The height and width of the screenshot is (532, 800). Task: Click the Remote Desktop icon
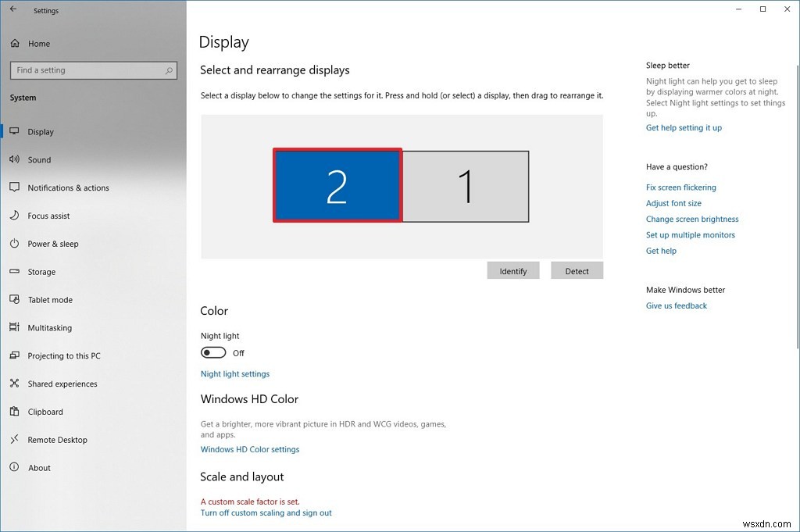point(14,439)
